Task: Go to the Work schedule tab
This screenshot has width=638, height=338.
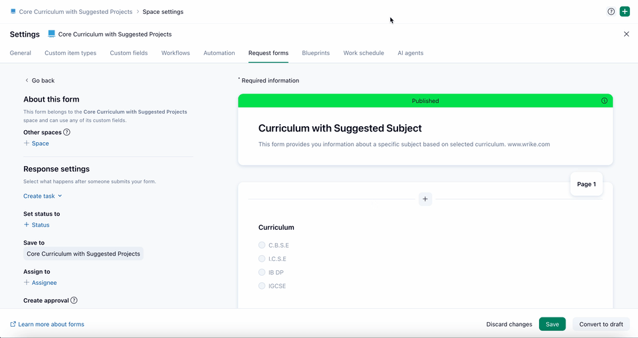Action: 364,53
